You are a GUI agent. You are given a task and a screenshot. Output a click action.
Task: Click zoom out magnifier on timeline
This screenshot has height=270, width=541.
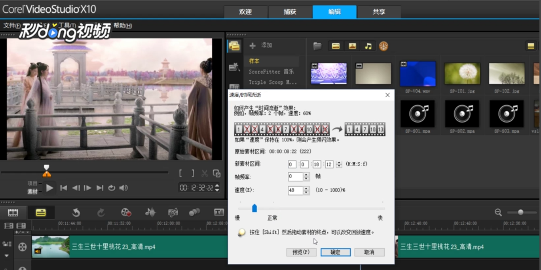[498, 212]
